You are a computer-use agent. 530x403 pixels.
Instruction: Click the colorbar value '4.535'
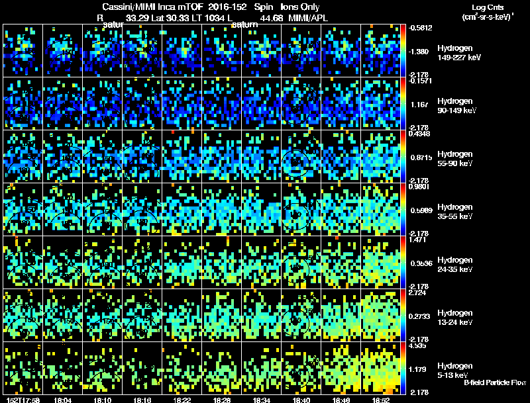click(417, 345)
